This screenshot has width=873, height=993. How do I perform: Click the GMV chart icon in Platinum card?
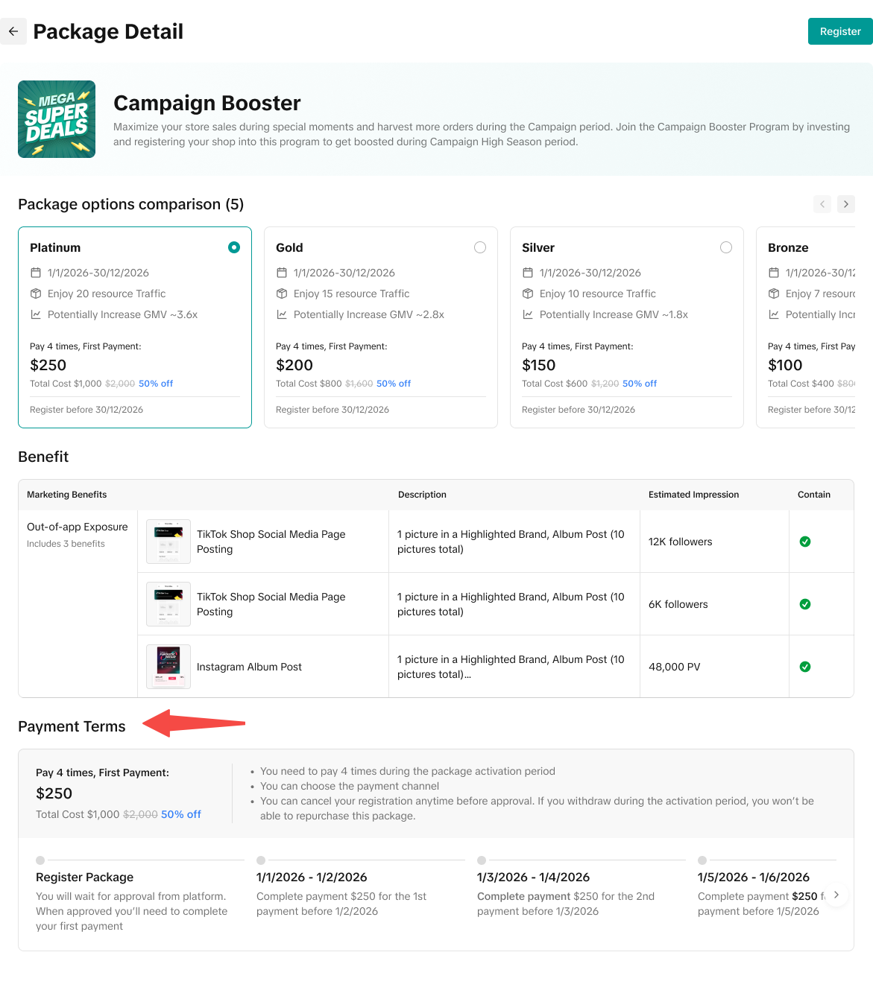pyautogui.click(x=36, y=314)
